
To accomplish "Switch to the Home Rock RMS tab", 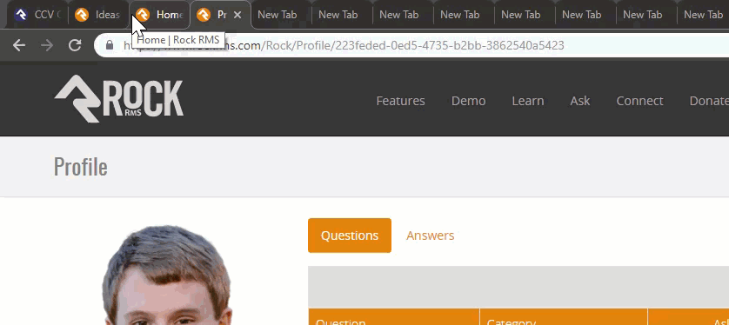I will [x=160, y=15].
